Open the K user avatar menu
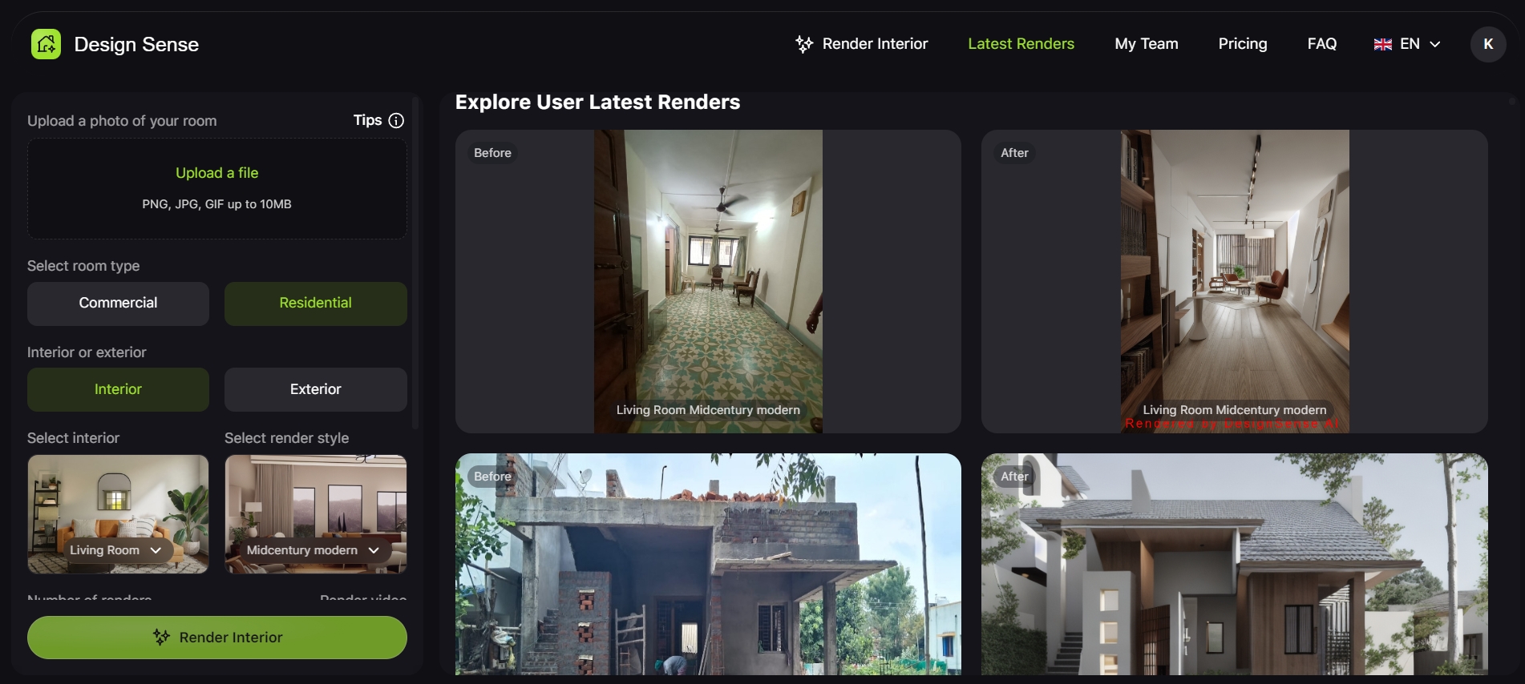The height and width of the screenshot is (684, 1525). coord(1487,44)
